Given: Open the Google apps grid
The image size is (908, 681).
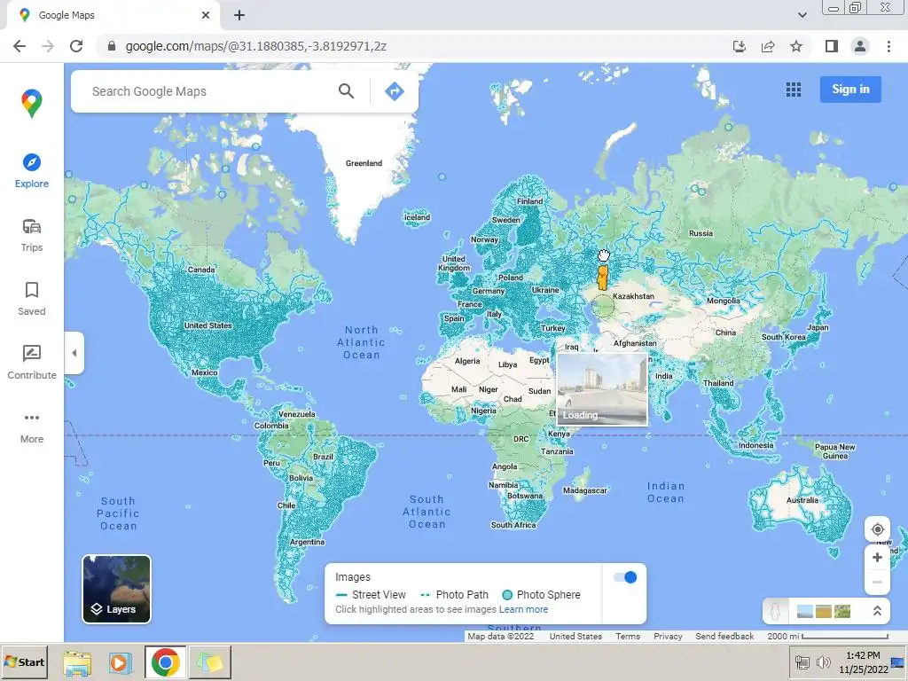Looking at the screenshot, I should pos(794,90).
